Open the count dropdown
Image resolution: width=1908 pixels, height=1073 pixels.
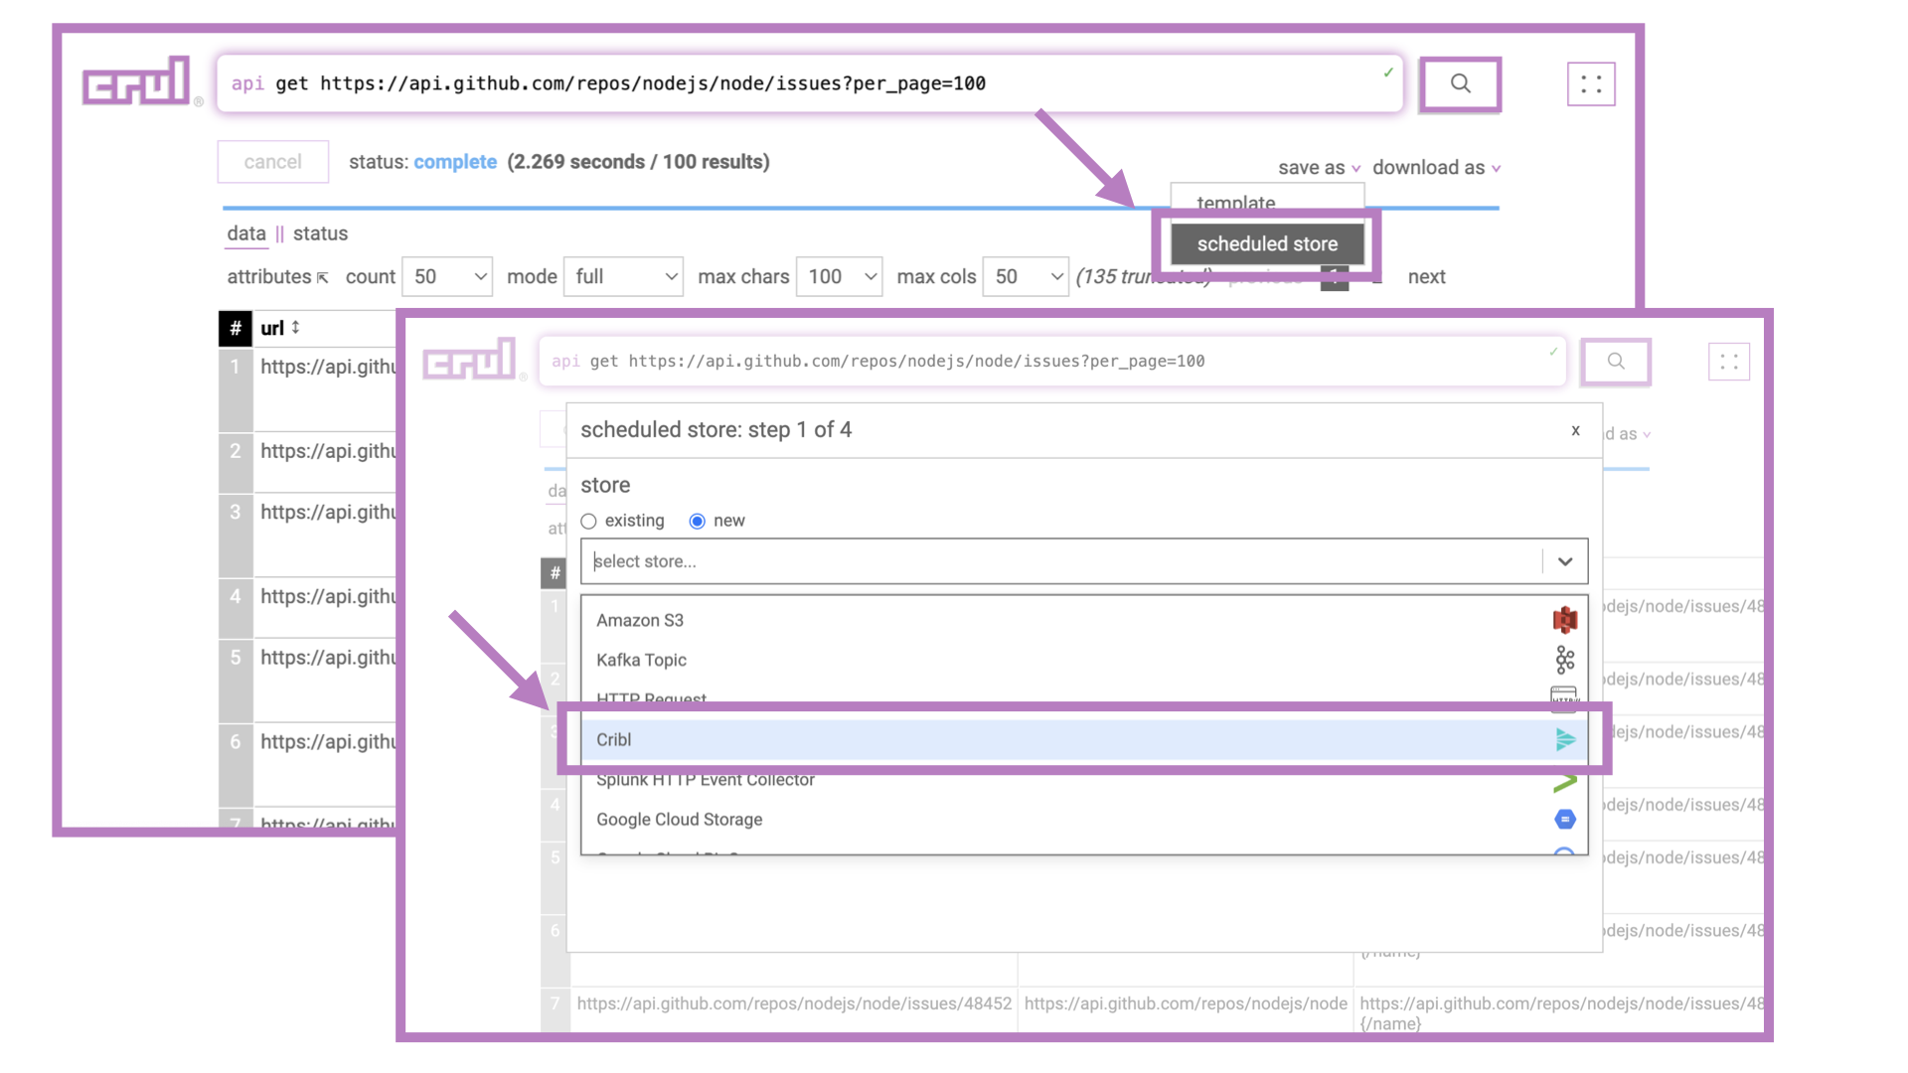point(447,277)
